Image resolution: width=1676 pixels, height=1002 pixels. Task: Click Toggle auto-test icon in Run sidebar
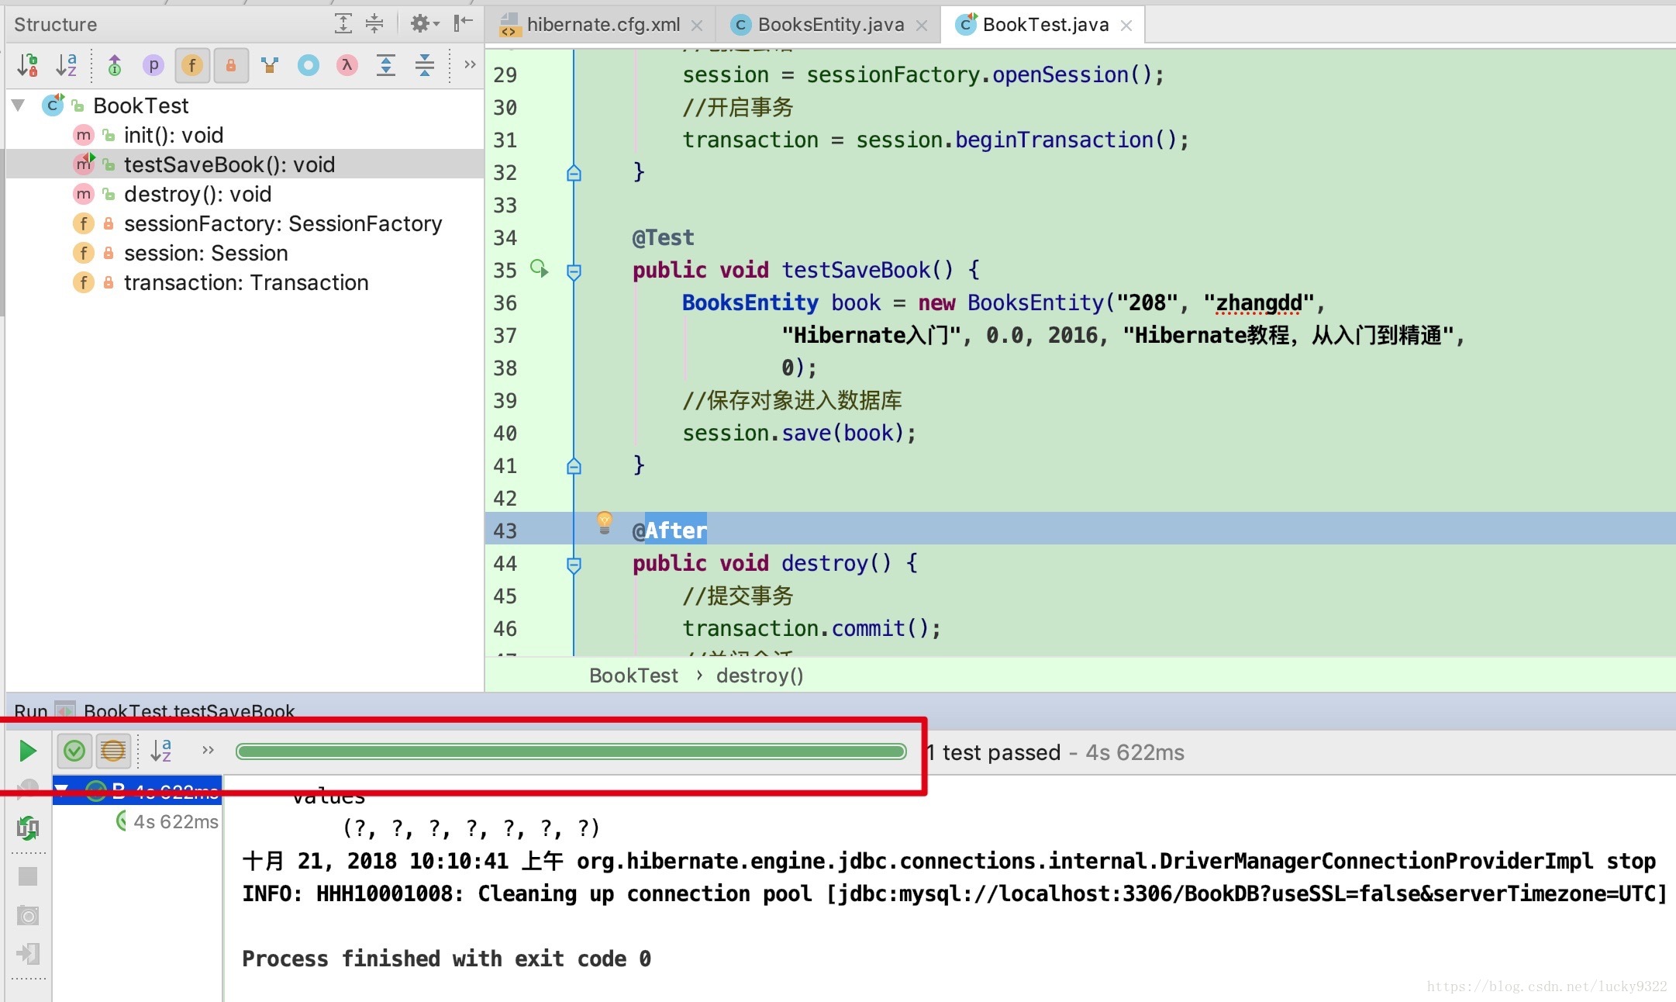click(28, 828)
